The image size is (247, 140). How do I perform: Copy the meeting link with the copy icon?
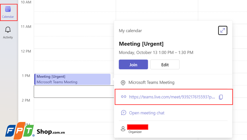[221, 97]
